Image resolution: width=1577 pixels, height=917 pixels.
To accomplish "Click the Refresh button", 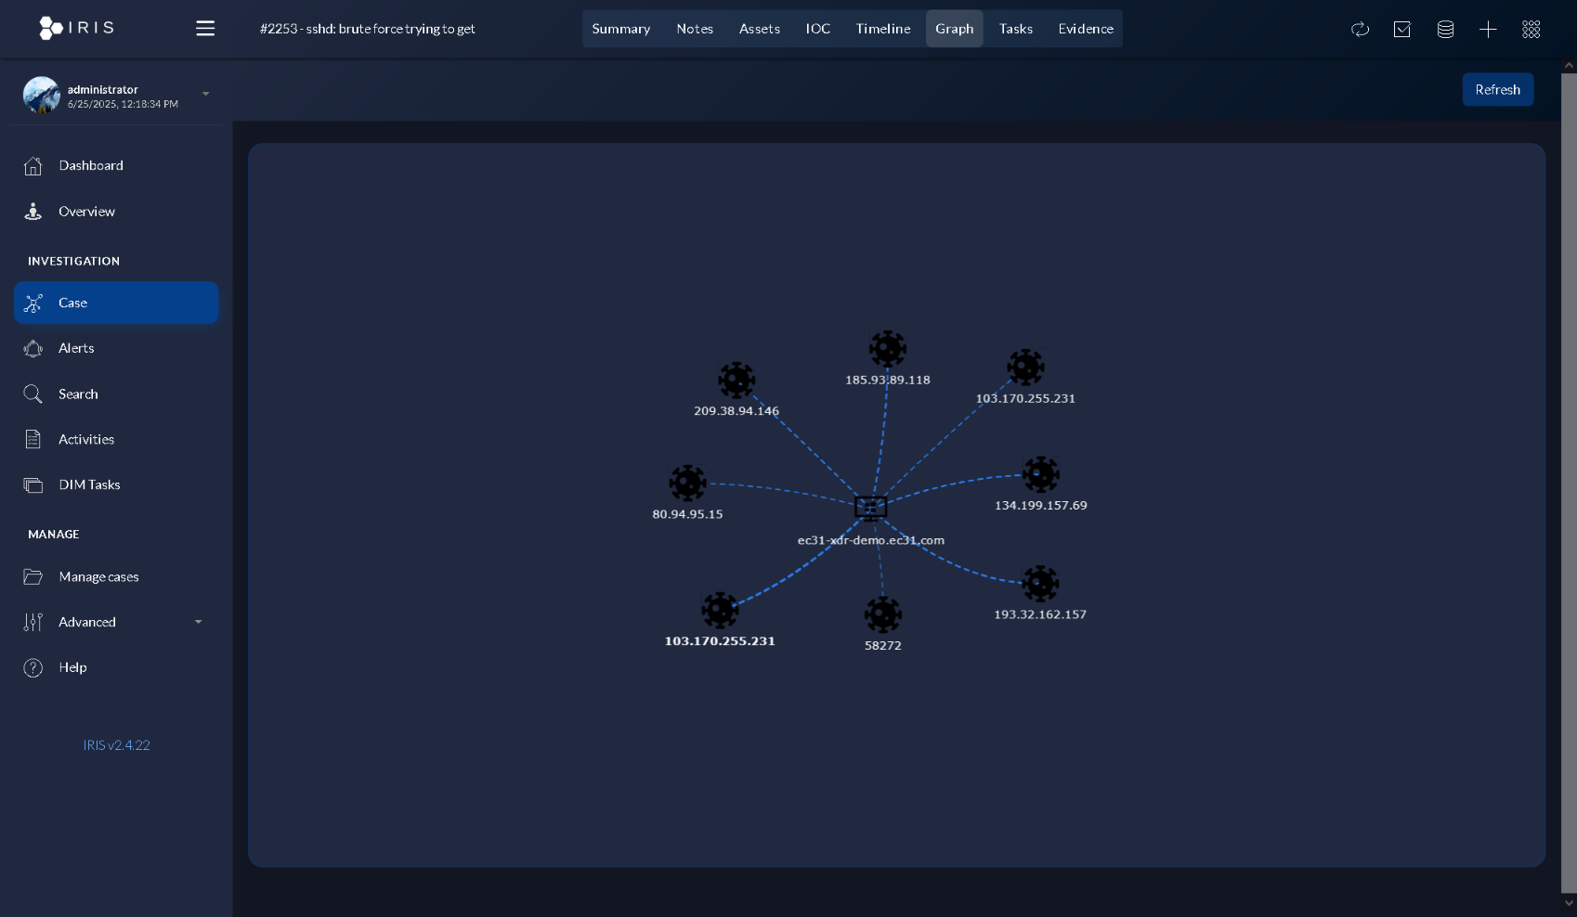I will pyautogui.click(x=1498, y=90).
